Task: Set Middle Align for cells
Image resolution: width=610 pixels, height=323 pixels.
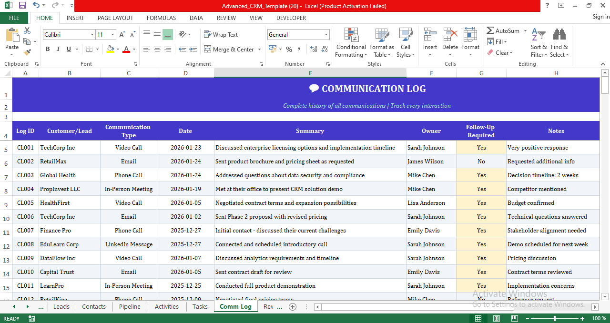Action: (157, 35)
